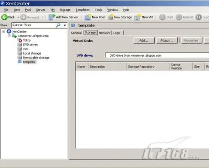The image size is (209, 168).
Task: Open the DVD drive combo box
Action: pos(157,55)
